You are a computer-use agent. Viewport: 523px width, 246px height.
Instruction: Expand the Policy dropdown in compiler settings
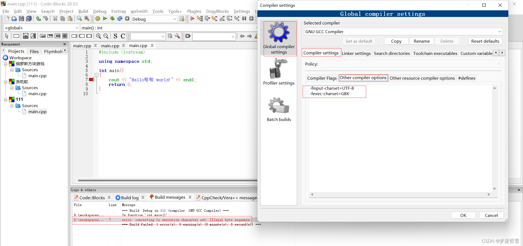pos(498,64)
